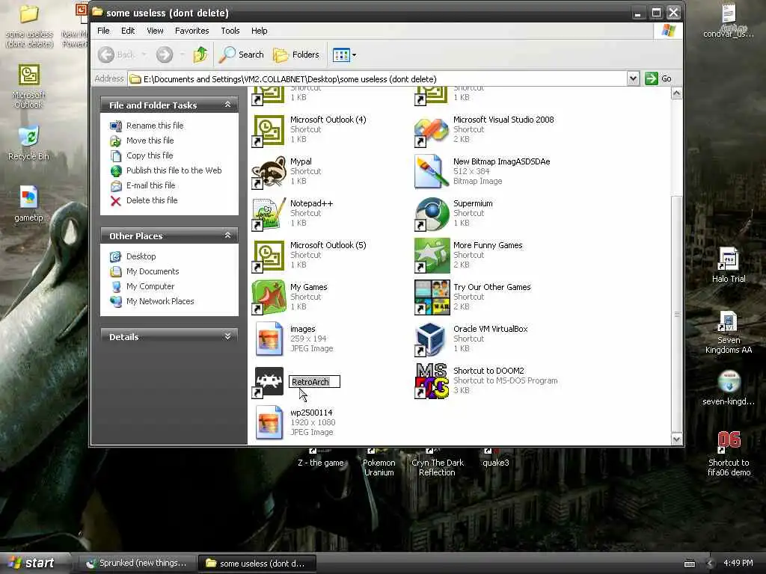
Task: Click the folder window taskbar button
Action: pos(257,564)
